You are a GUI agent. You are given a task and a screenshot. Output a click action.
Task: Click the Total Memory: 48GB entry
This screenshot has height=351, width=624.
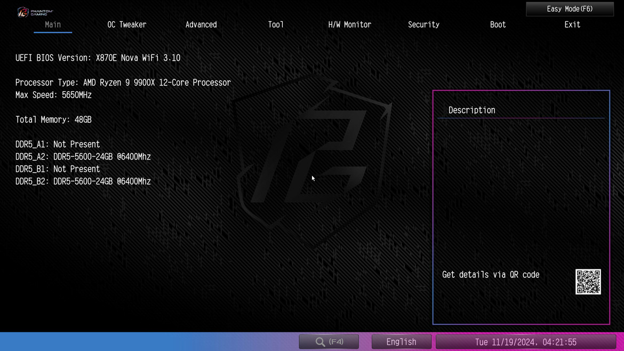coord(53,120)
